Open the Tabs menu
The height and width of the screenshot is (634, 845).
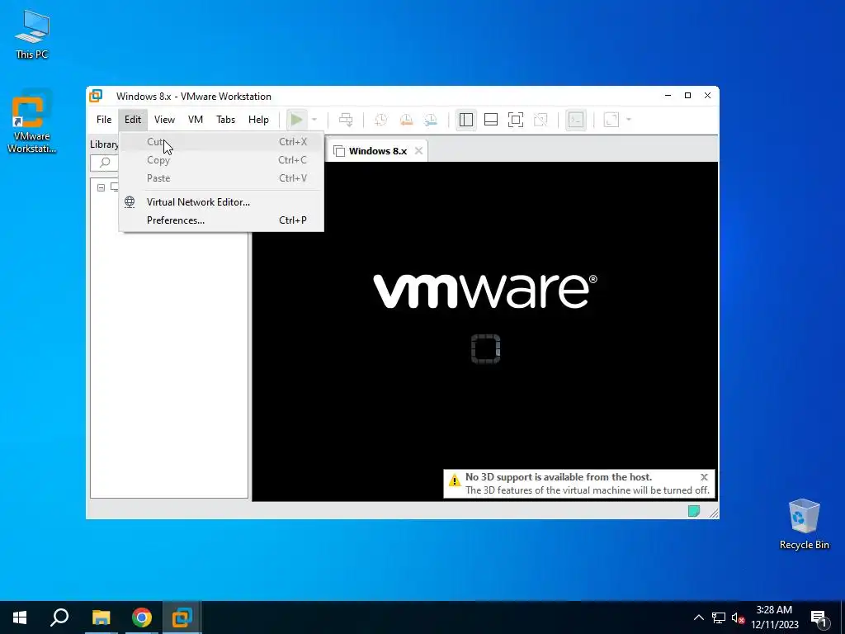pos(225,120)
